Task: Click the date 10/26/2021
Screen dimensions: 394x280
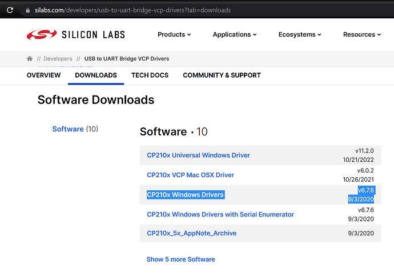Action: point(359,179)
